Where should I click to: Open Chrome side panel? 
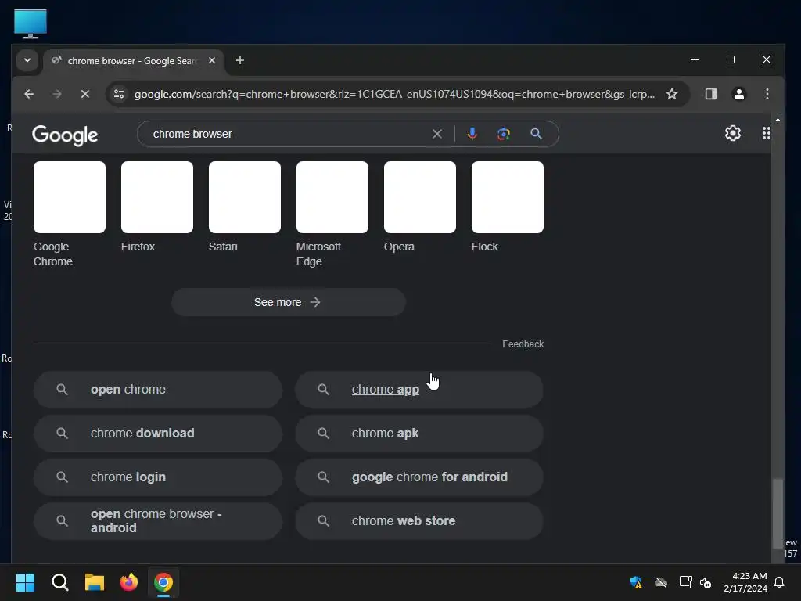coord(710,94)
